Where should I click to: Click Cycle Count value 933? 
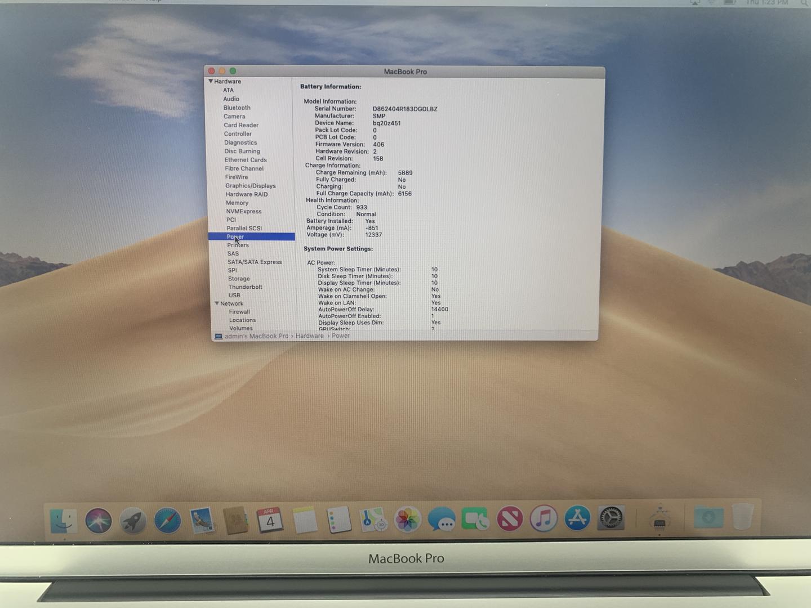click(362, 207)
